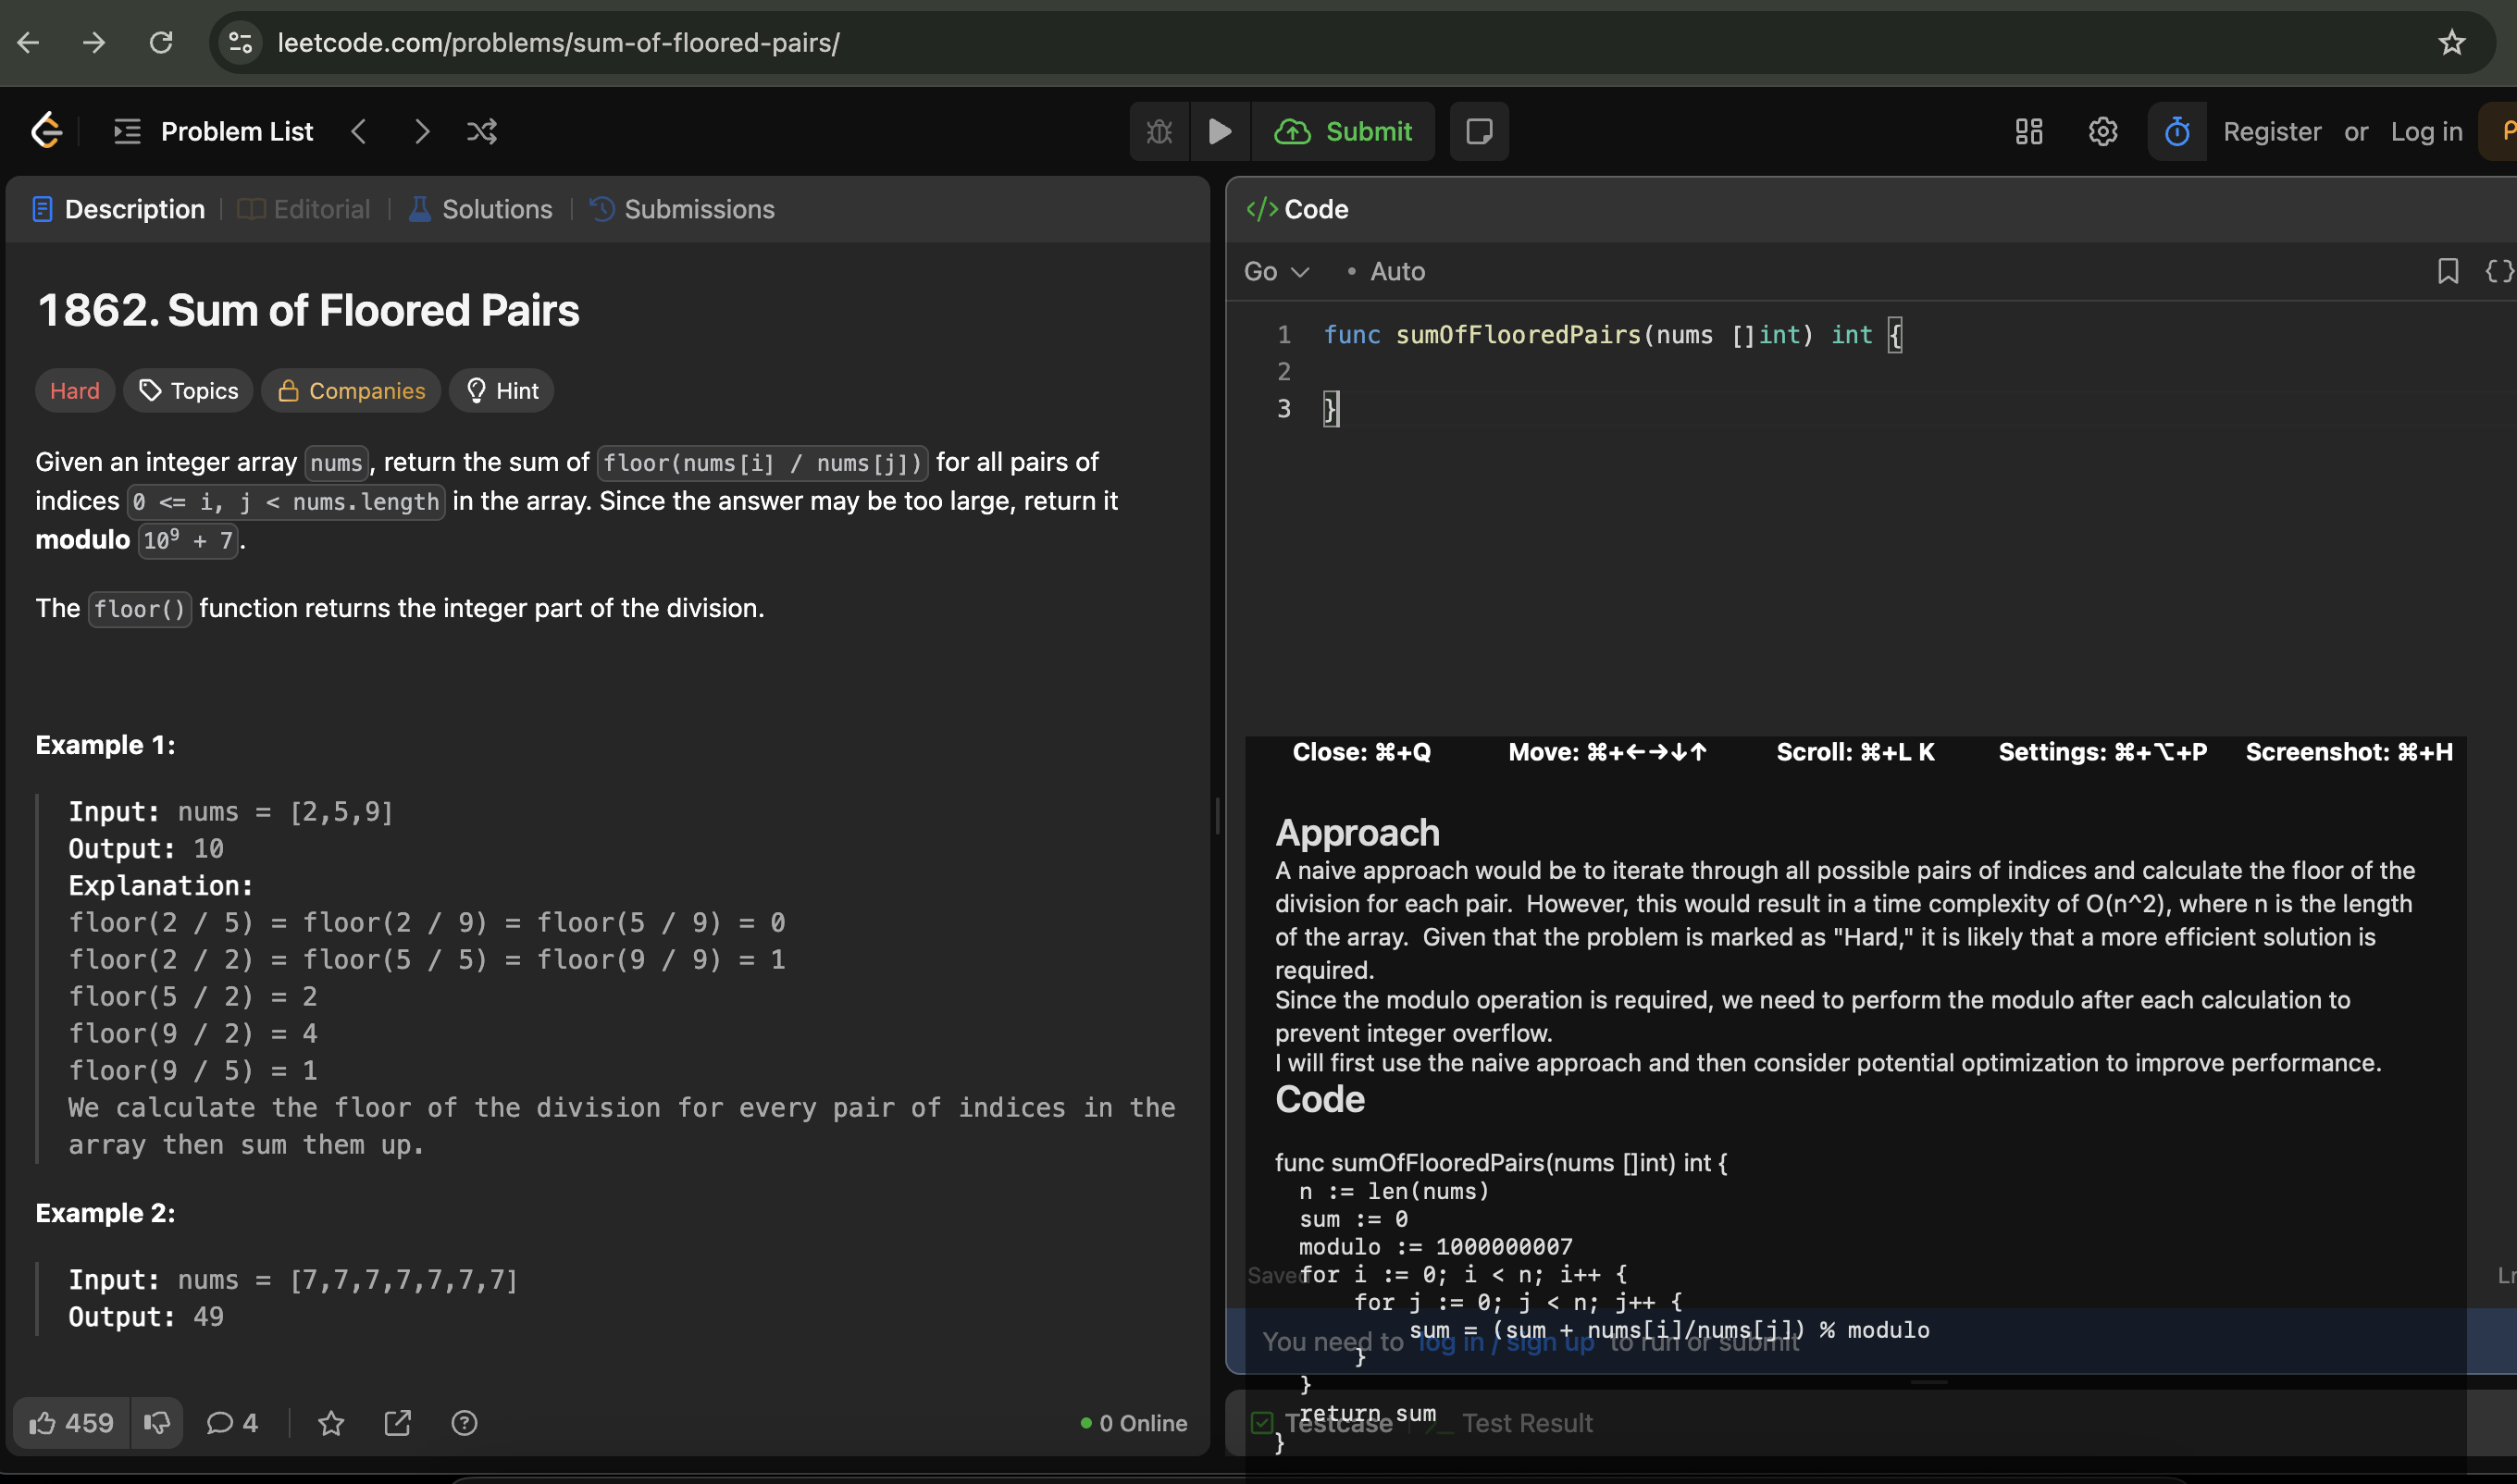Switch to the Editorial tab
The image size is (2517, 1484).
click(304, 209)
